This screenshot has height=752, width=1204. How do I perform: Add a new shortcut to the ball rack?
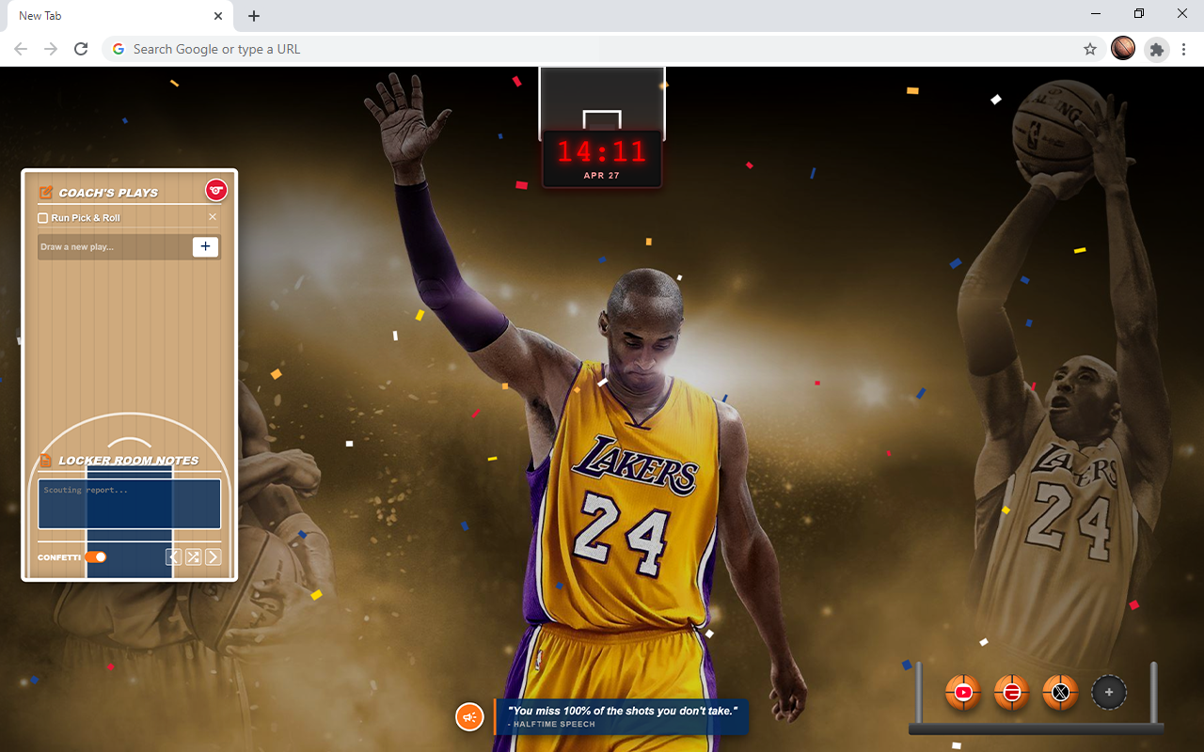(1109, 693)
